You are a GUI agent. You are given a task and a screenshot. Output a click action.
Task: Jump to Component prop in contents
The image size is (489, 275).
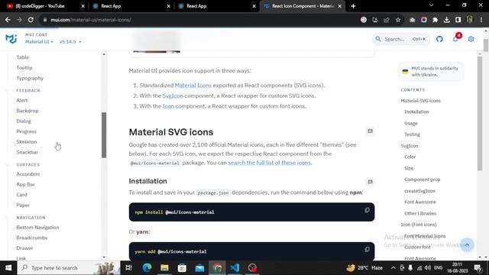point(423,180)
